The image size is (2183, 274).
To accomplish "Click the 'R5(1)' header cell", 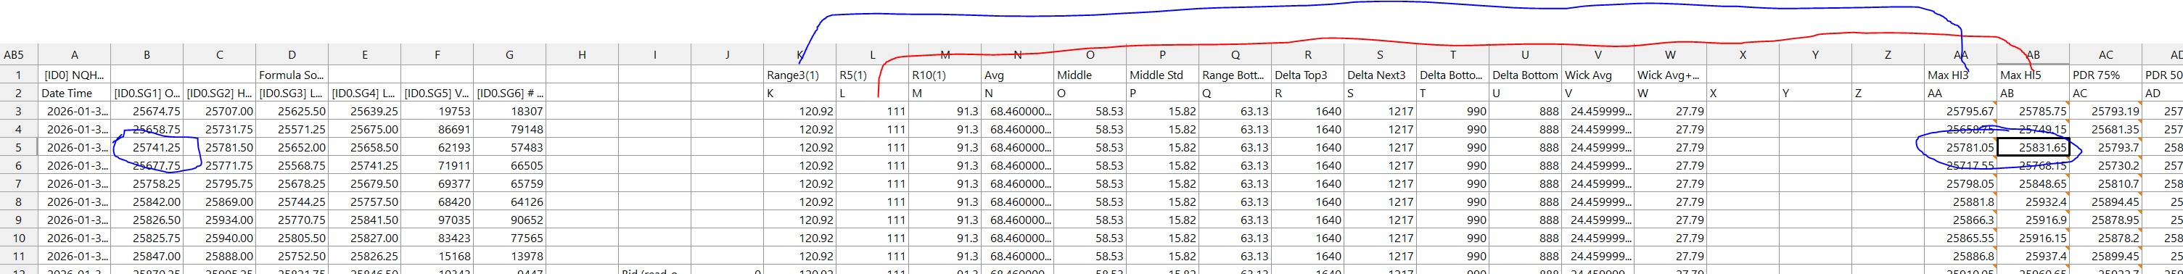I will tap(872, 75).
